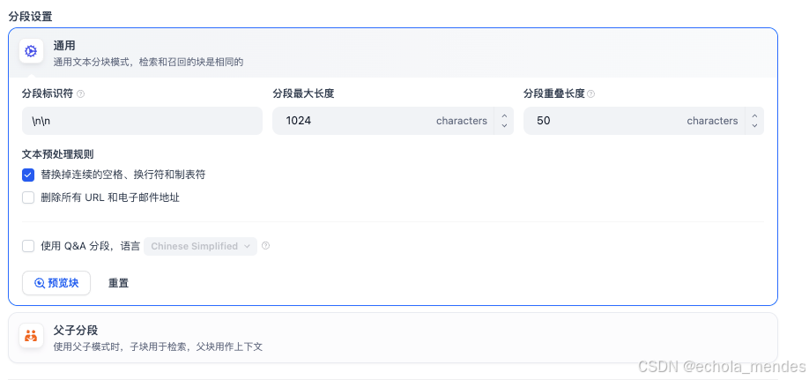Increase 分段重叠长度 with up arrow
The image size is (809, 380).
click(x=754, y=116)
